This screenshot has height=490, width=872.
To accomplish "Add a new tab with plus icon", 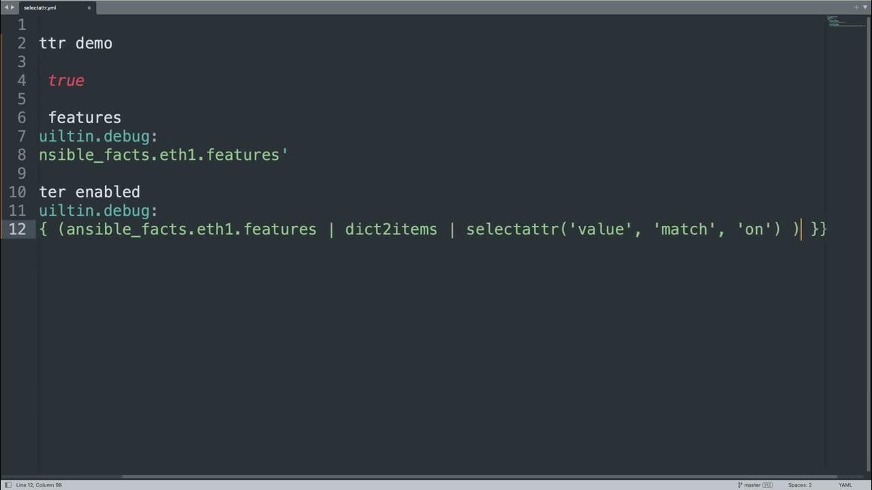I will click(856, 7).
